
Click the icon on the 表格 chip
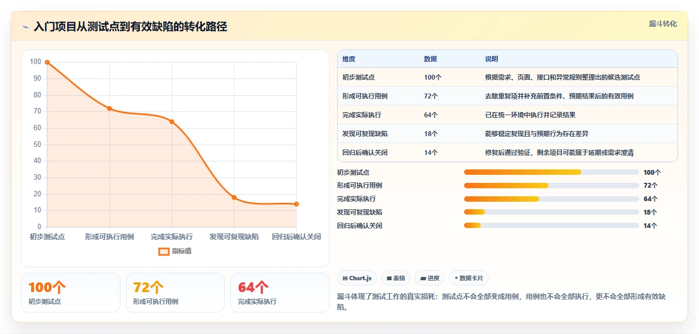389,278
